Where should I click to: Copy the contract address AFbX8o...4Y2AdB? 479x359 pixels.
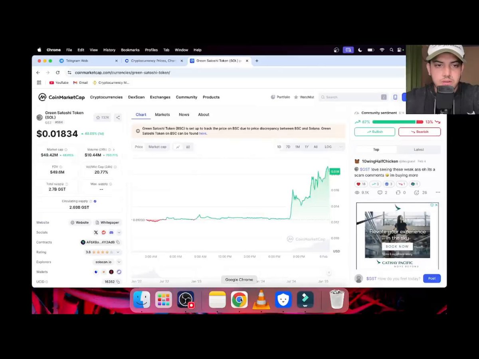click(118, 242)
